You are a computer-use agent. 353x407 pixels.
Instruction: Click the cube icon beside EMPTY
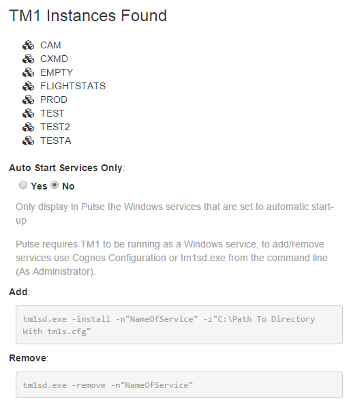click(x=28, y=73)
